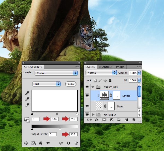This screenshot has height=151, width=164.
Task: Toggle clip to layer icon in Adjustments
Action: [x=41, y=143]
